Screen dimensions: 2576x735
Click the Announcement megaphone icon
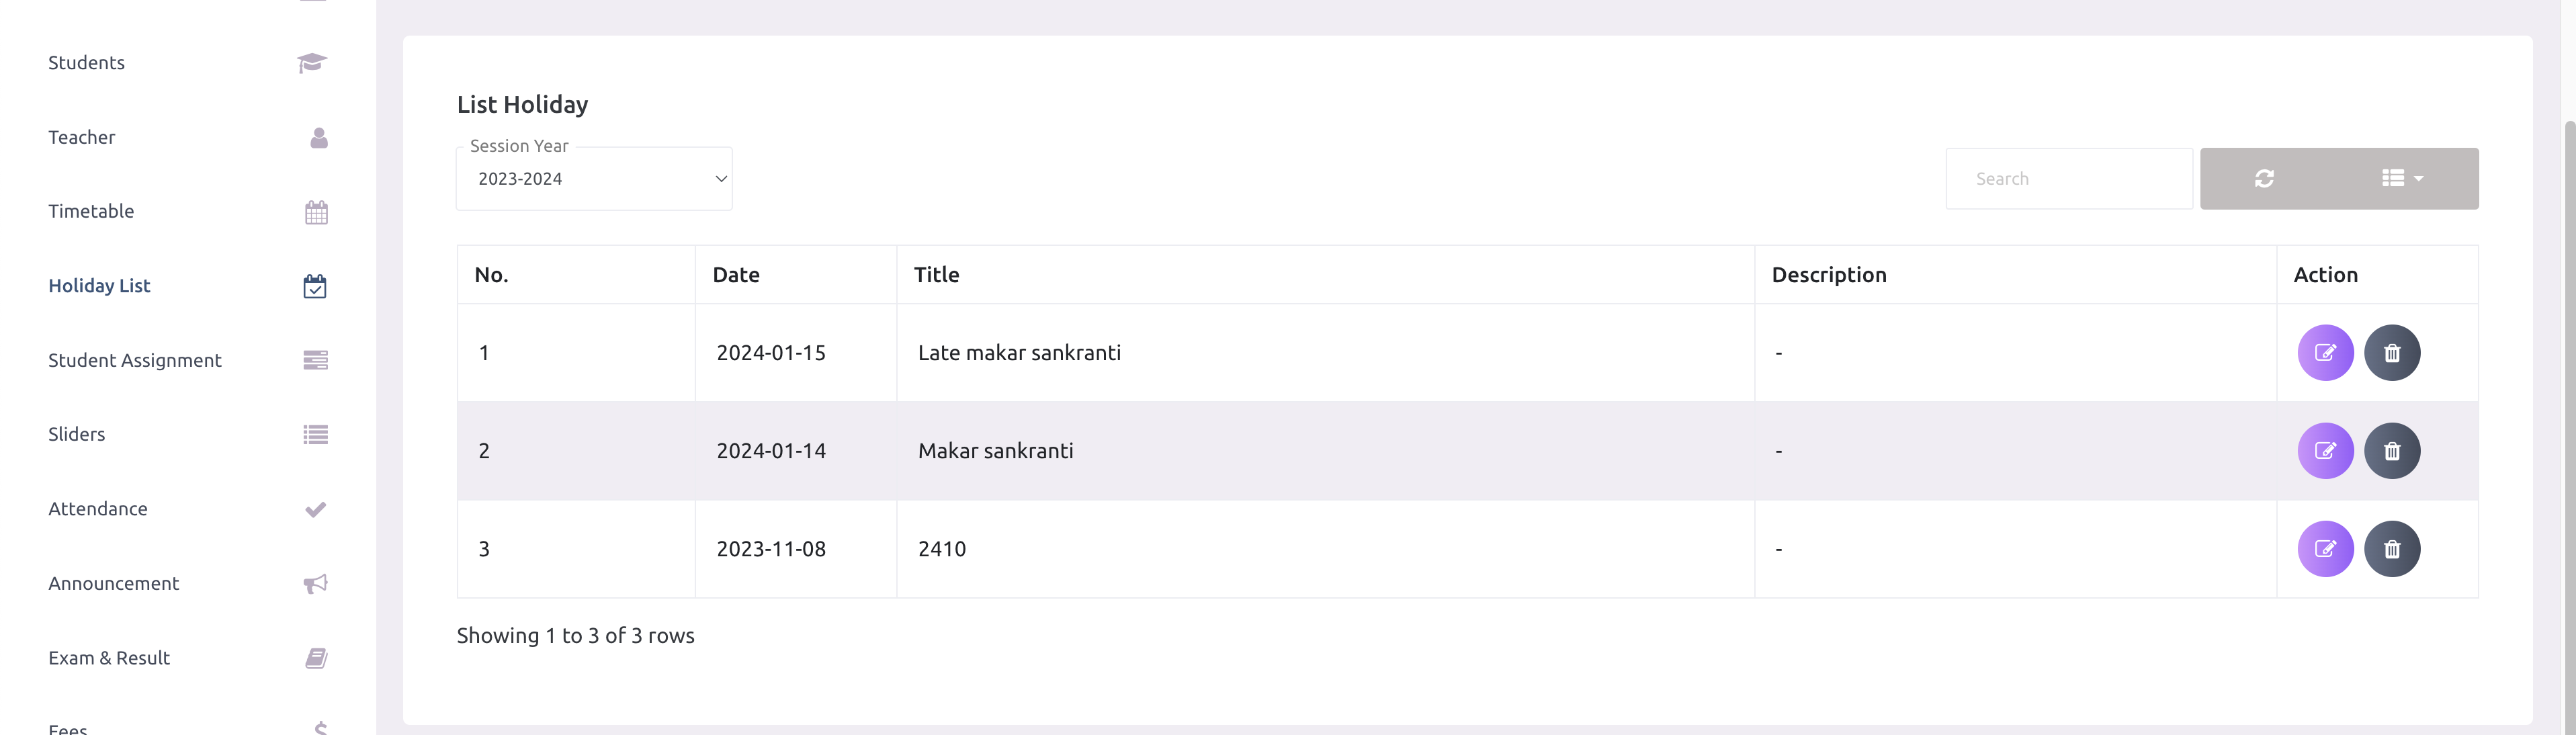314,583
